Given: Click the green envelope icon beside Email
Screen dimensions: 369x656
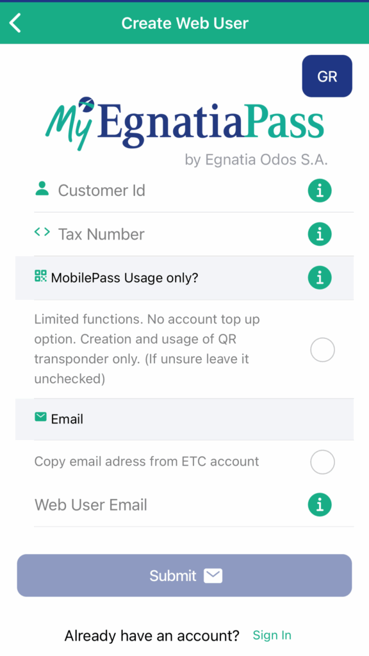Looking at the screenshot, I should 40,416.
